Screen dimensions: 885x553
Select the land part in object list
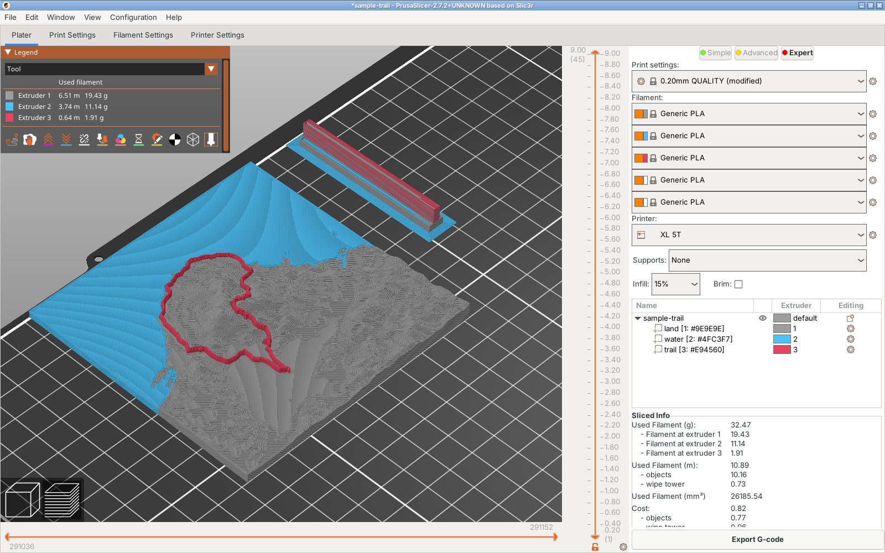click(x=694, y=328)
